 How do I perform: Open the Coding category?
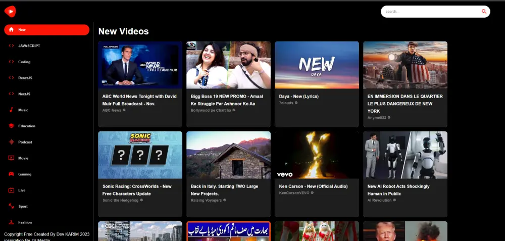pyautogui.click(x=46, y=62)
